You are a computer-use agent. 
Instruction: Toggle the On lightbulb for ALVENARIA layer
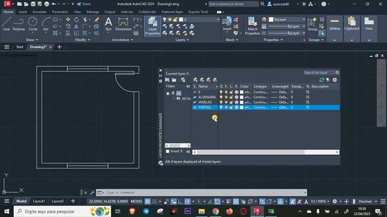[221, 97]
